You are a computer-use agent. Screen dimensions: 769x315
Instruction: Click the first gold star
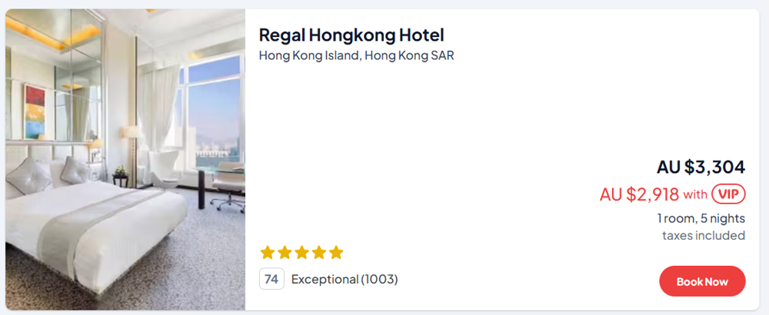(x=268, y=253)
